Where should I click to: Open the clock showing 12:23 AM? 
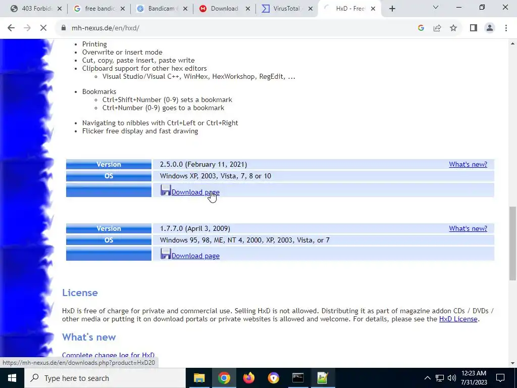474,378
